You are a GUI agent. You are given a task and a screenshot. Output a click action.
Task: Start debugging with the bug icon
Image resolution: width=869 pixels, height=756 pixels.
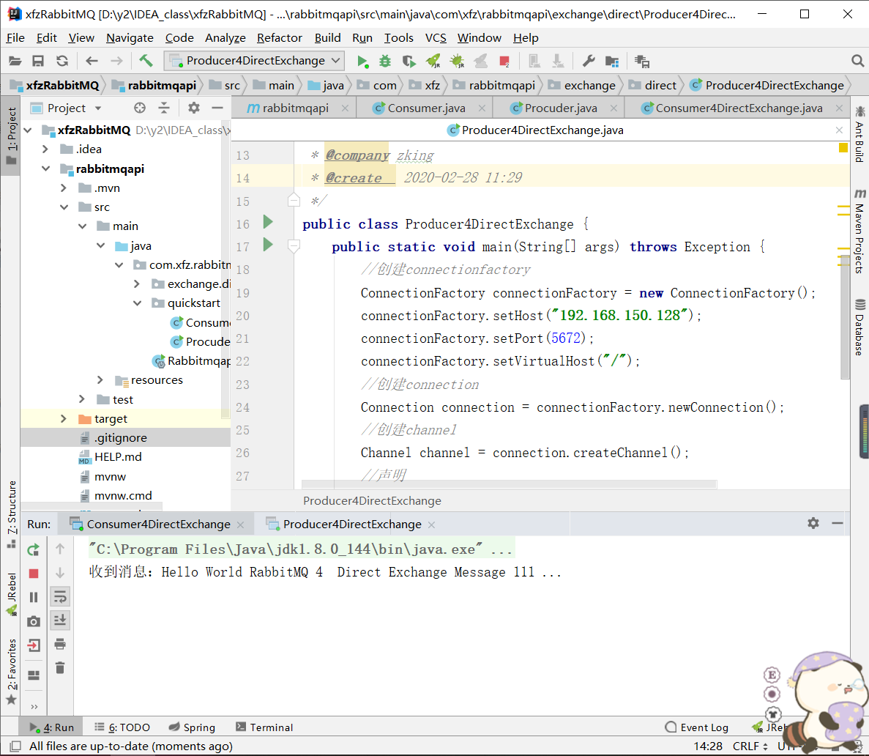pos(385,61)
